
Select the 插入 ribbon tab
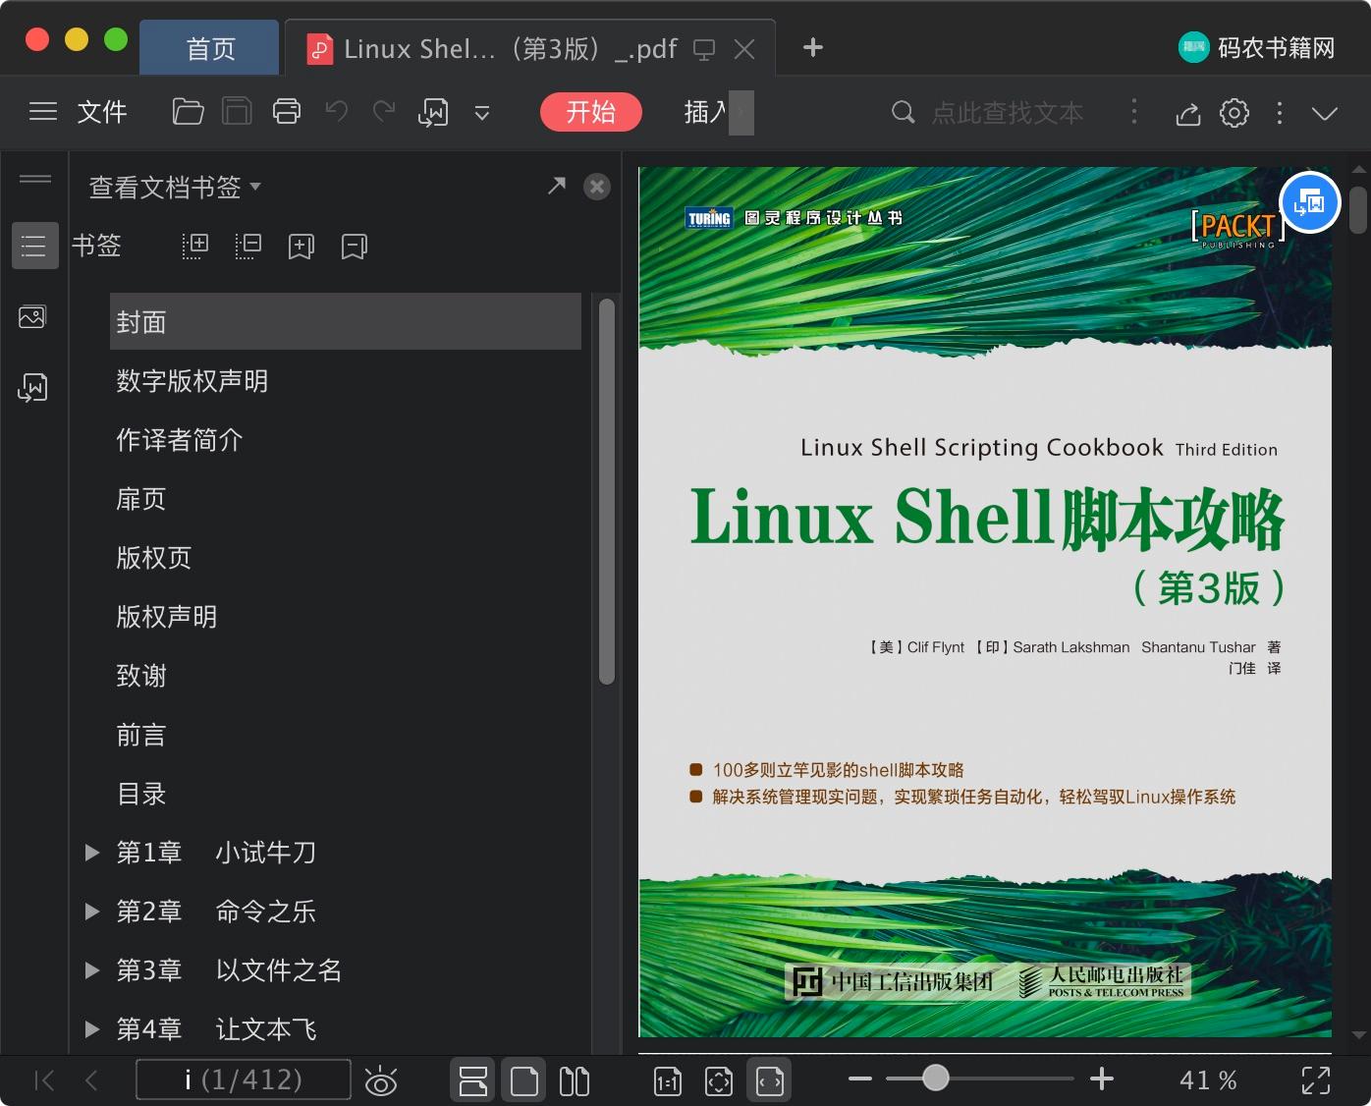[706, 112]
